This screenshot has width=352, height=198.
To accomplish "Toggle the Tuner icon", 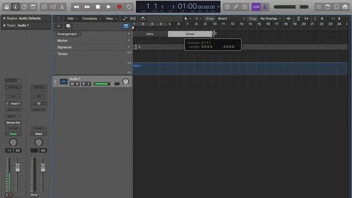I will pos(236,7).
